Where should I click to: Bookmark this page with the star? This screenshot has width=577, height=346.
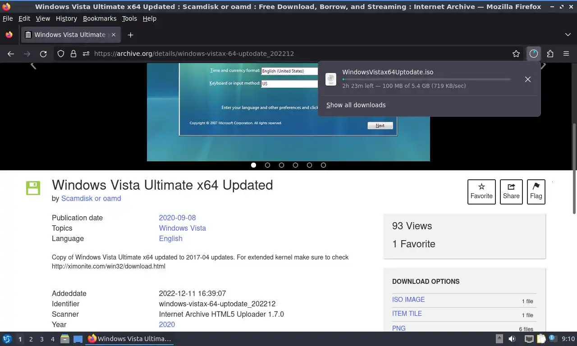[516, 54]
